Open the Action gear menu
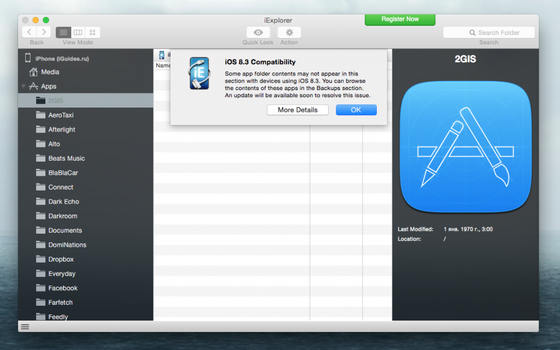Screen dimensions: 560x350 (289, 32)
